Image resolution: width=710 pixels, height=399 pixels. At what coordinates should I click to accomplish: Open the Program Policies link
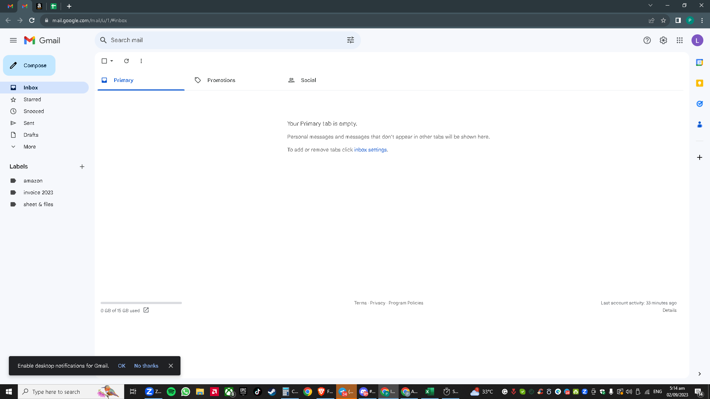[406, 303]
